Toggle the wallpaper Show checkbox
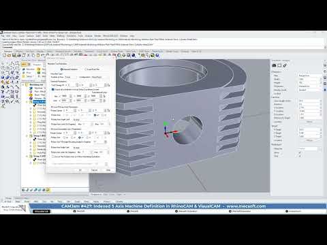The image size is (327, 245). pyautogui.click(x=300, y=152)
